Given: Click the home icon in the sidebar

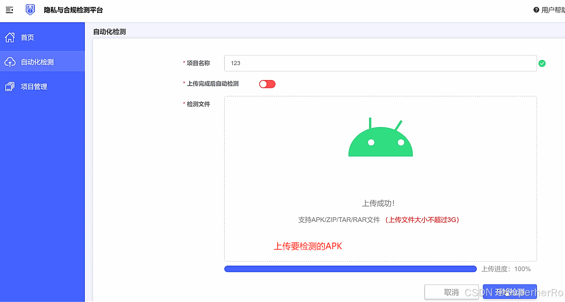Looking at the screenshot, I should 10,37.
